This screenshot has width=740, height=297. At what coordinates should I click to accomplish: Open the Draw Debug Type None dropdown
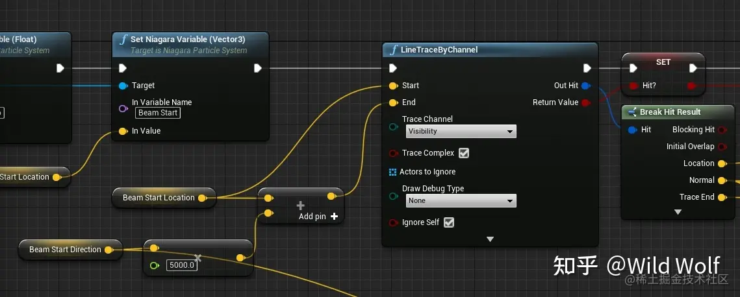pos(461,200)
